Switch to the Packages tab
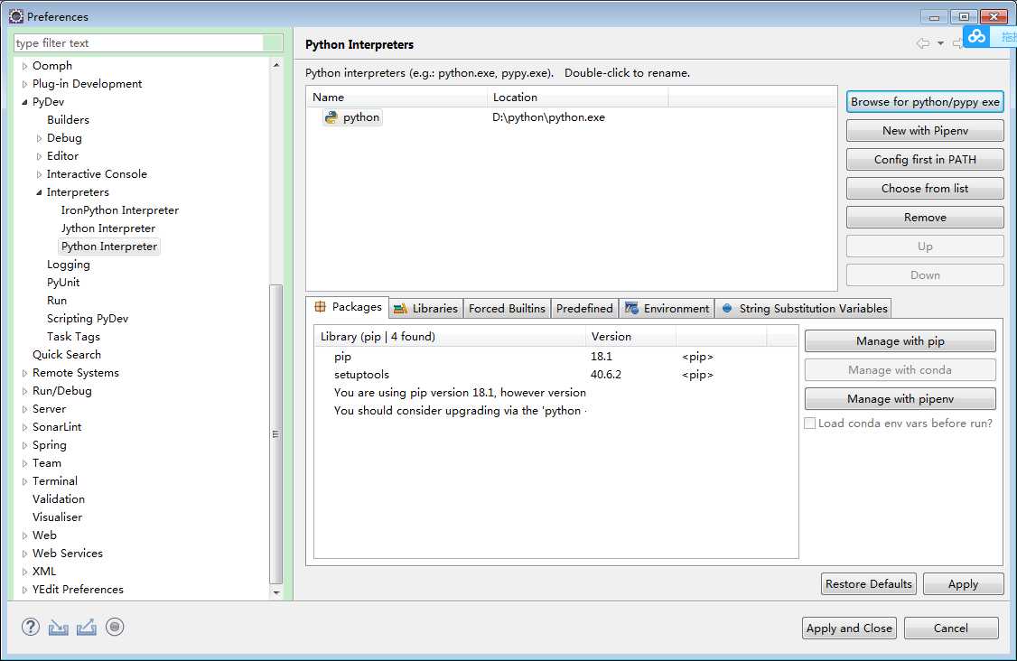This screenshot has width=1017, height=661. pyautogui.click(x=349, y=307)
